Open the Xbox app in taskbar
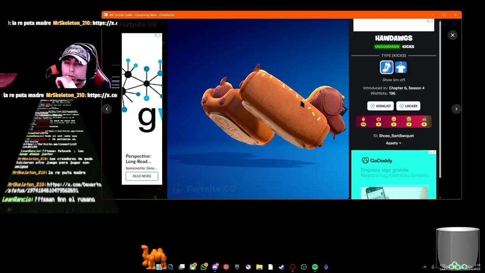This screenshot has width=485, height=273. 193,267
